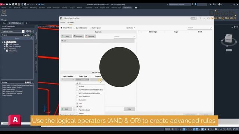Open the Manage ribbon tab
This screenshot has width=239, height=134.
pos(65,7)
